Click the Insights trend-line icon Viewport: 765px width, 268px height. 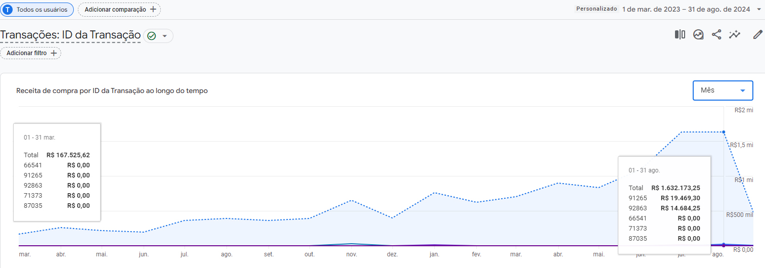click(698, 34)
